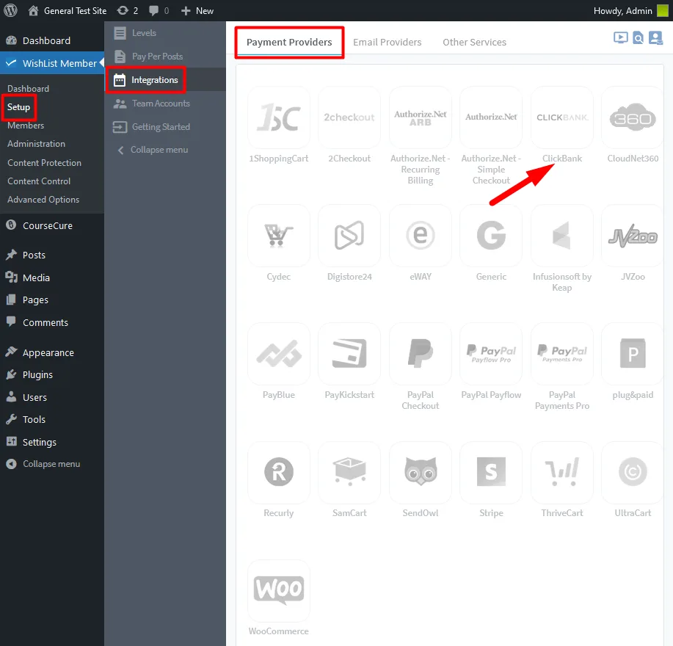The image size is (673, 646).
Task: Open the contact support icon
Action: click(657, 37)
